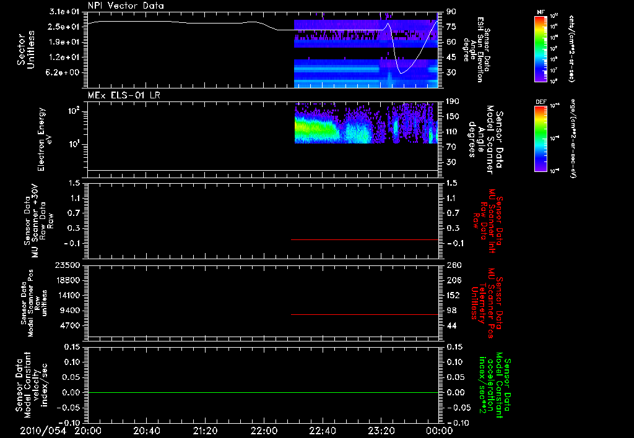Click the '23500' scanner position tick label
The image size is (634, 438).
(x=67, y=265)
